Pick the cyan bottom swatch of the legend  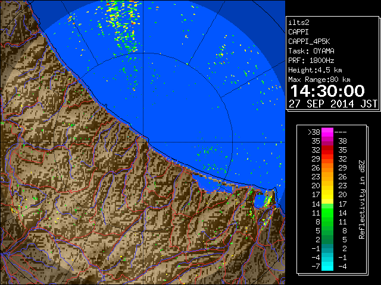327,266
